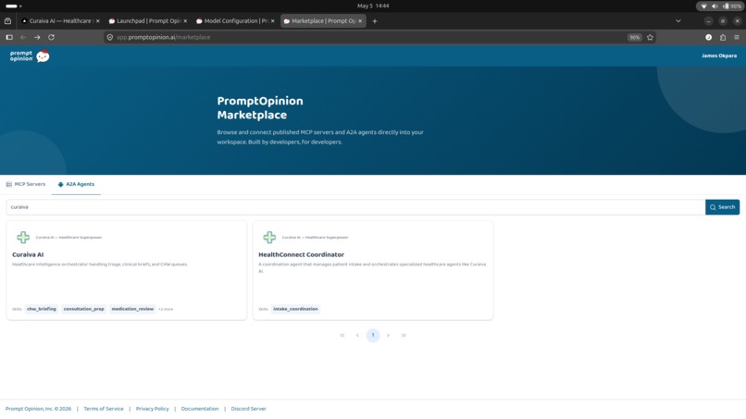Open the Privacy Policy link
The image size is (746, 419).
(x=152, y=409)
